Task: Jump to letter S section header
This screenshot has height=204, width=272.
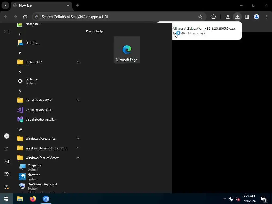Action: click(20, 72)
